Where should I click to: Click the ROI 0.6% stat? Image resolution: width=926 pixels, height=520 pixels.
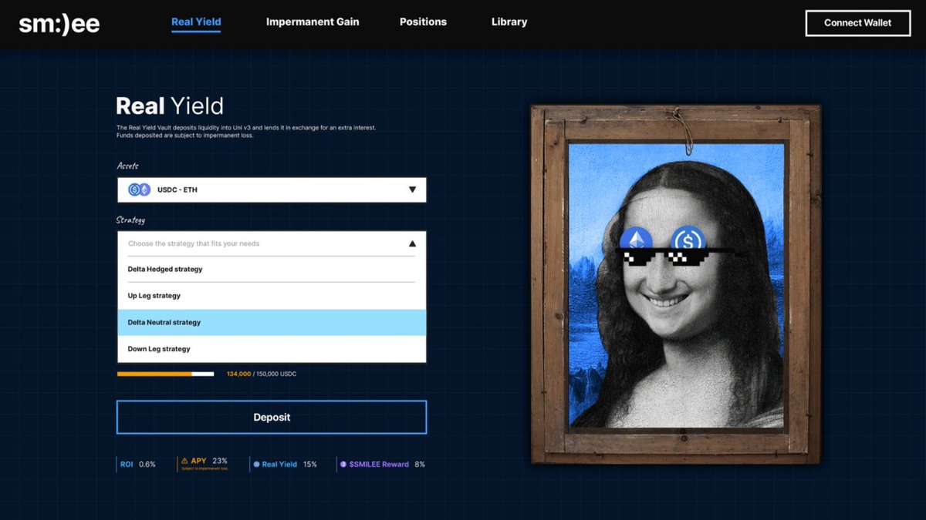[137, 465]
